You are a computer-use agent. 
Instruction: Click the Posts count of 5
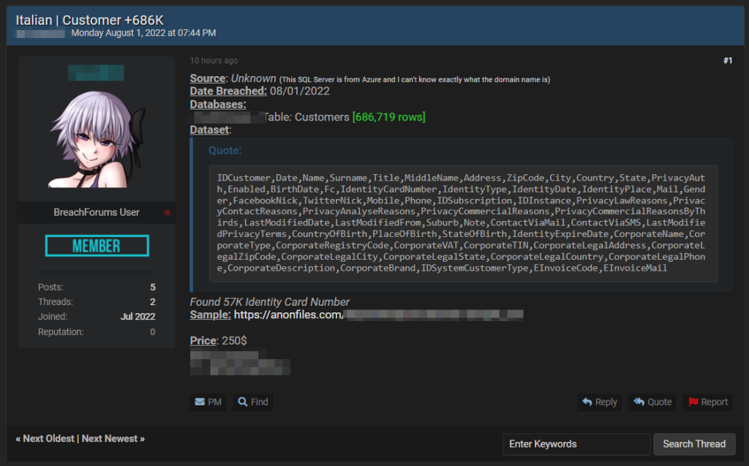coord(152,288)
